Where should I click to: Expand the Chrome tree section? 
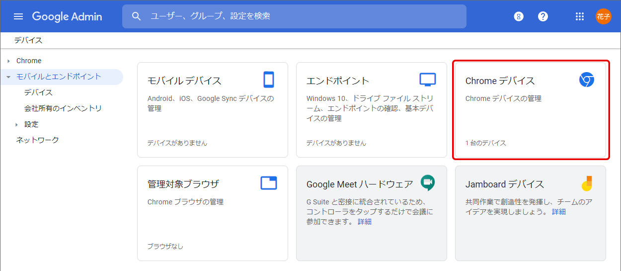pyautogui.click(x=8, y=61)
